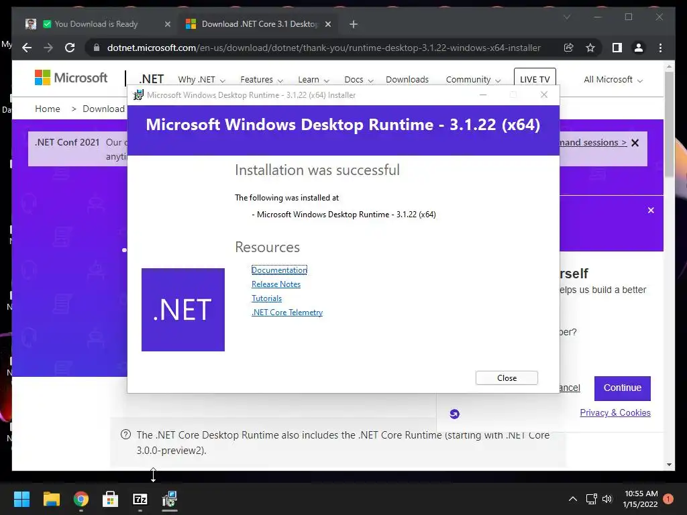Open Chrome from the taskbar

(x=81, y=499)
